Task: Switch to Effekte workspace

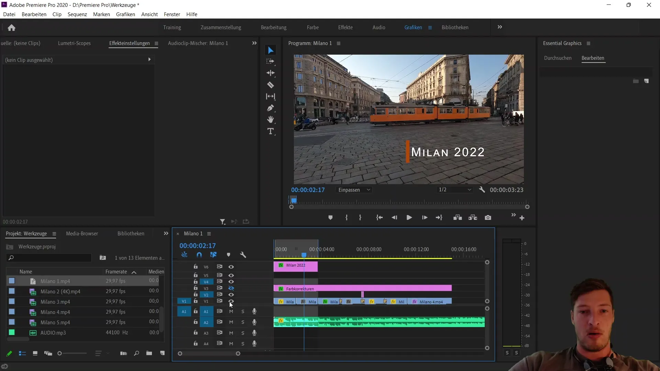Action: click(345, 27)
